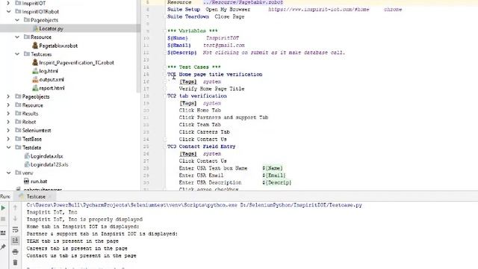
Task: Click the Robot folder icon
Action: (x=18, y=122)
